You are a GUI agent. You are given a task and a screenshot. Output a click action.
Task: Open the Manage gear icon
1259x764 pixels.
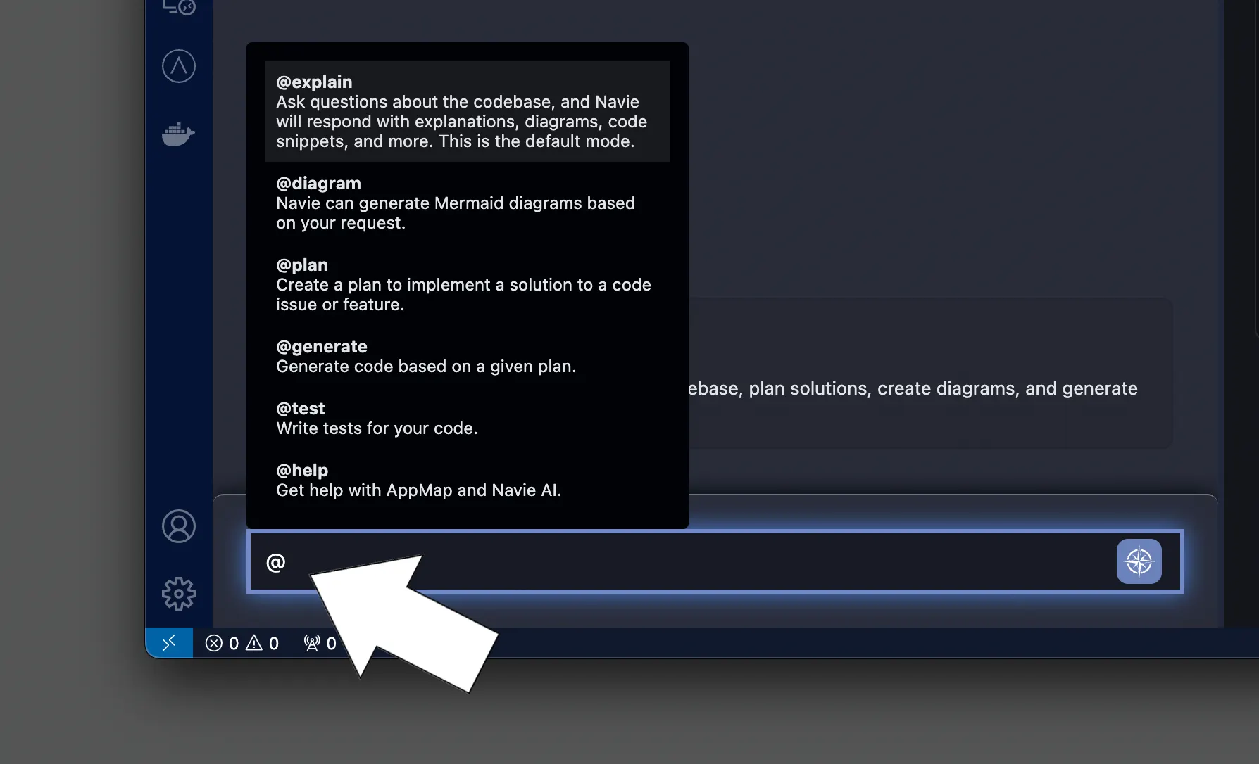pos(179,594)
